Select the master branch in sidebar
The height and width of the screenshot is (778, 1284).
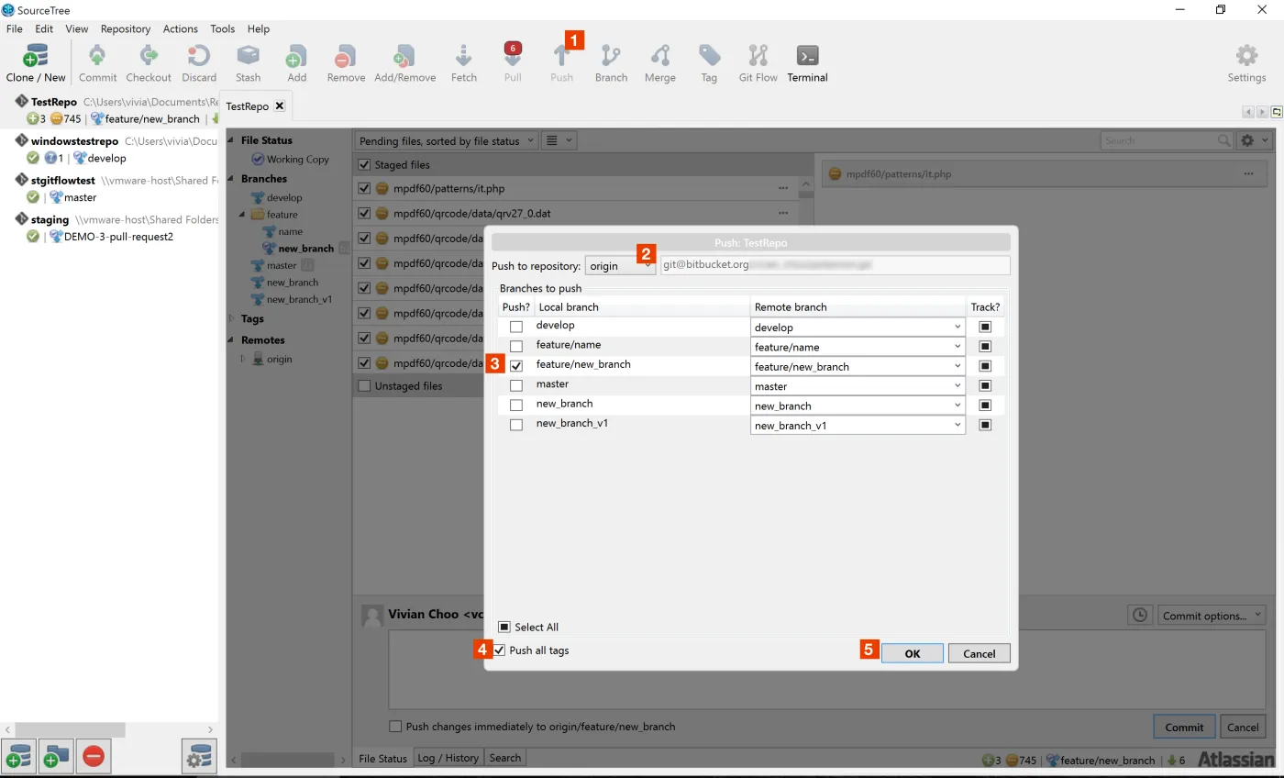coord(282,265)
